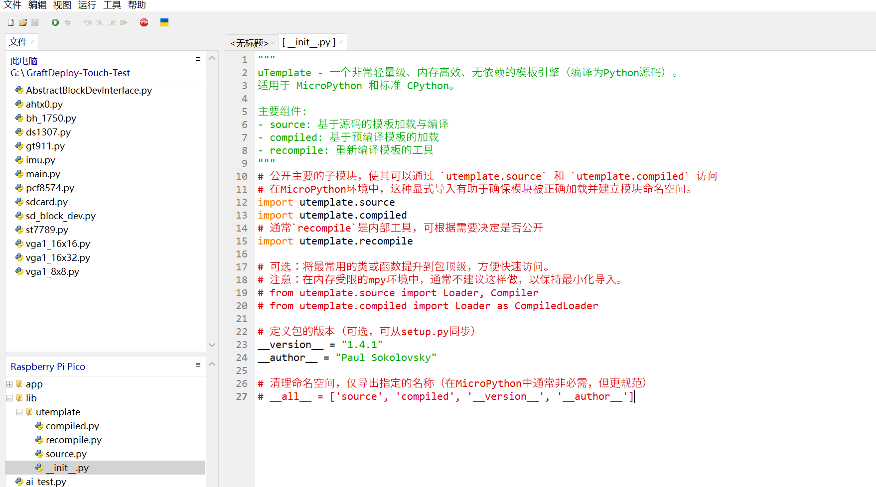Screen dimensions: 876x487
Task: Click the "import utemplate.recompile" line
Action: (x=335, y=241)
